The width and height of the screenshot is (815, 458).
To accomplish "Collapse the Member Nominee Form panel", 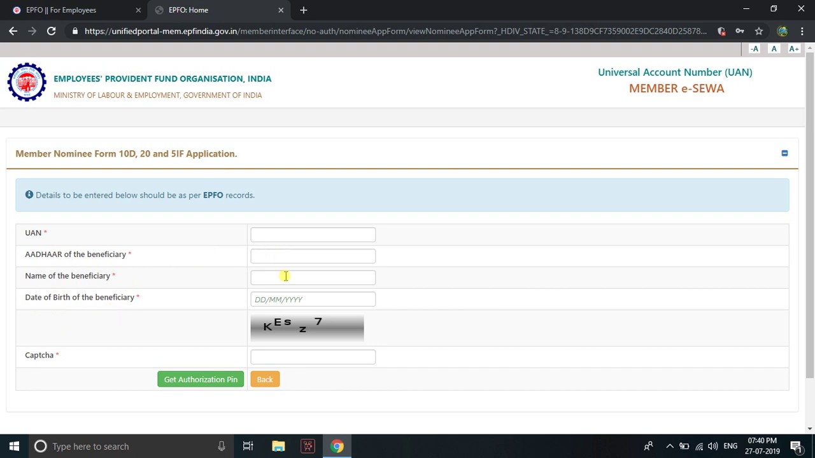I will point(784,153).
